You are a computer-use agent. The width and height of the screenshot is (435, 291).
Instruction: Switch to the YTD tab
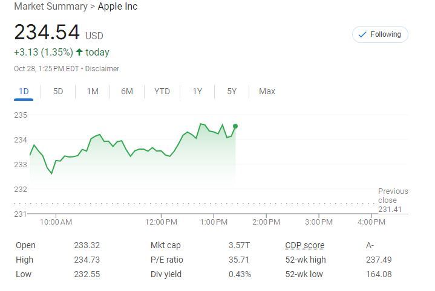(162, 92)
